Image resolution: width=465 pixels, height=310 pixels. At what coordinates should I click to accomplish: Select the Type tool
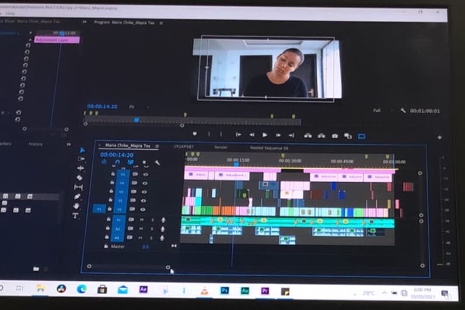click(76, 215)
